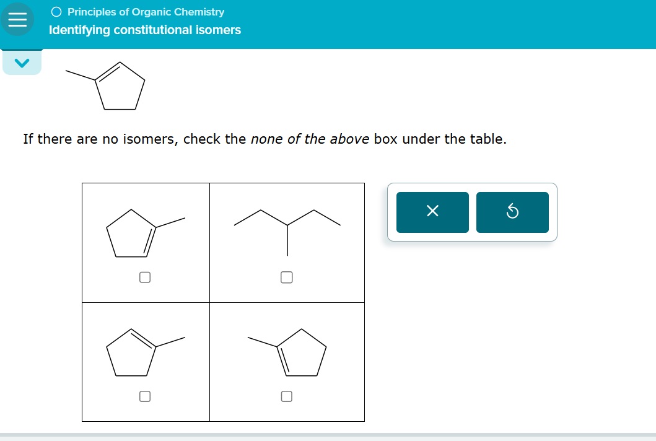
Task: Collapse the problem header with the arrow control
Action: [x=22, y=61]
